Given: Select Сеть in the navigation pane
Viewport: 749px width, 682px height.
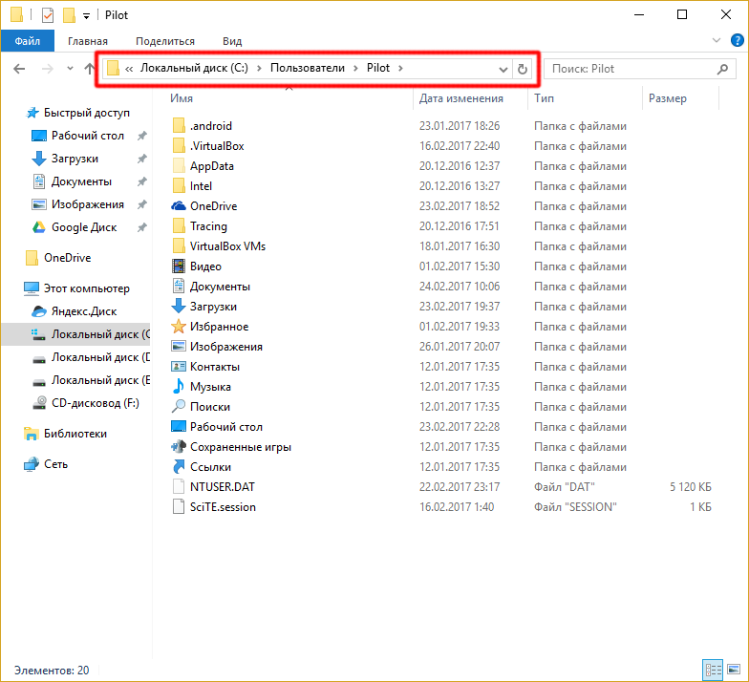Looking at the screenshot, I should tap(55, 464).
